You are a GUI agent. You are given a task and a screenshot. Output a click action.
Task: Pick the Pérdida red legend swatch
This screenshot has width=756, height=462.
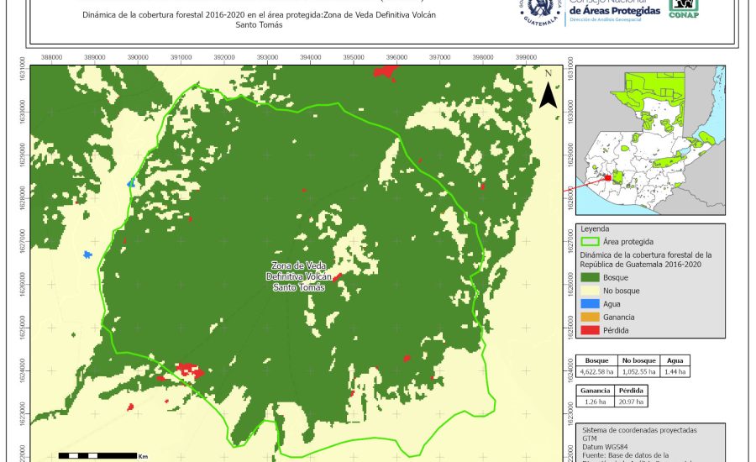click(590, 330)
